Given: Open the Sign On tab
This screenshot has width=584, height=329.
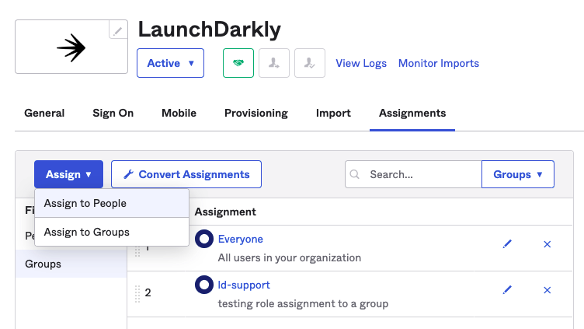Looking at the screenshot, I should 113,113.
